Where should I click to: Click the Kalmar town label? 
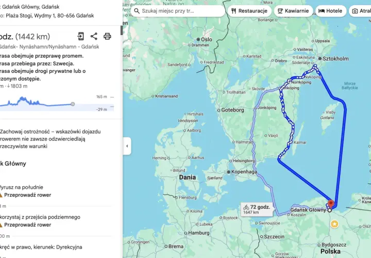click(x=300, y=142)
